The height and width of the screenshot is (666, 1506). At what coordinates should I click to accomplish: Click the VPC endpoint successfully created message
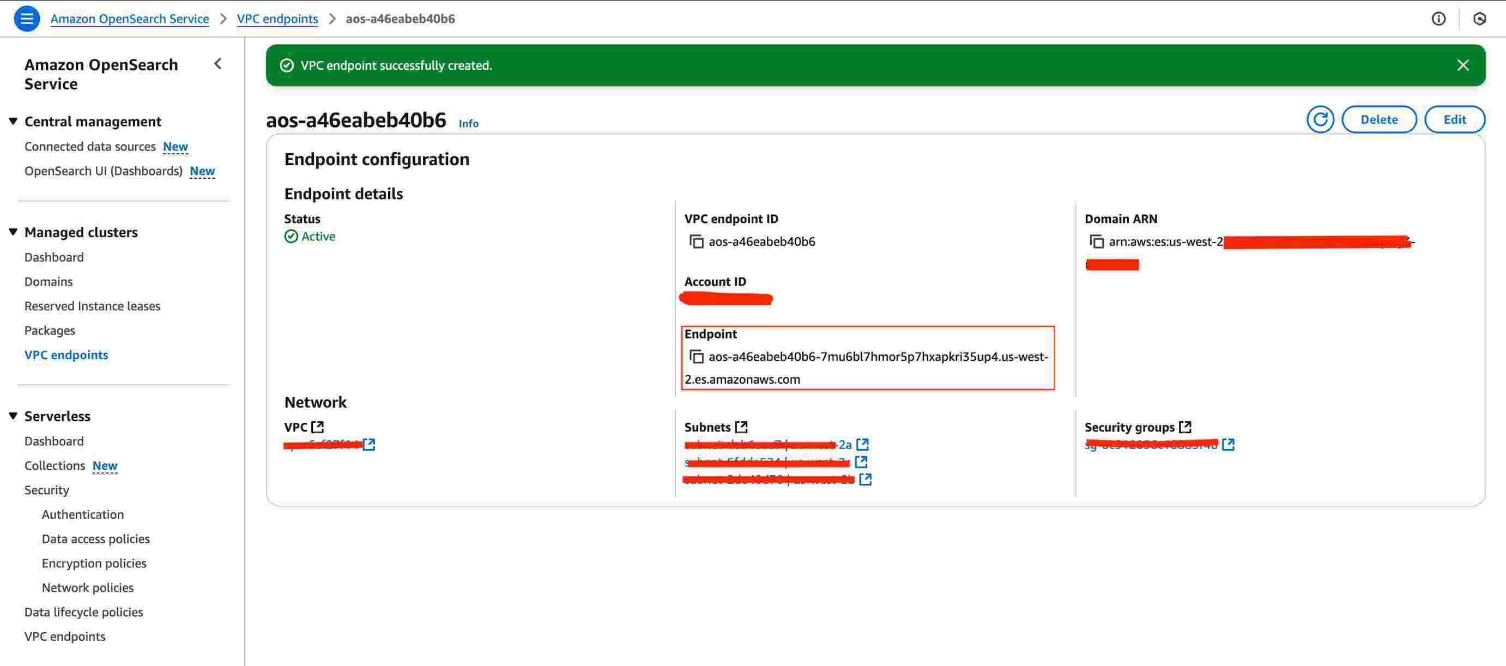click(396, 65)
